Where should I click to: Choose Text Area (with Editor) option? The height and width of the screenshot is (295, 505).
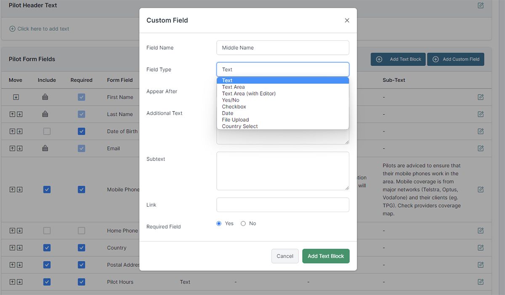249,93
